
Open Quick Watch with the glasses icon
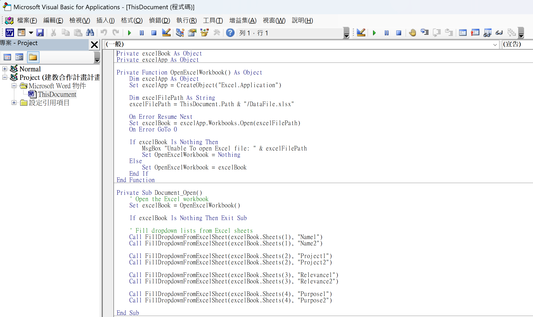coord(499,33)
